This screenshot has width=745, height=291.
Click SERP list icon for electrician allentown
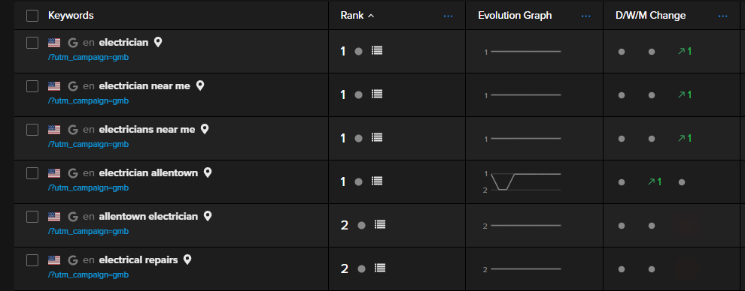pyautogui.click(x=377, y=181)
